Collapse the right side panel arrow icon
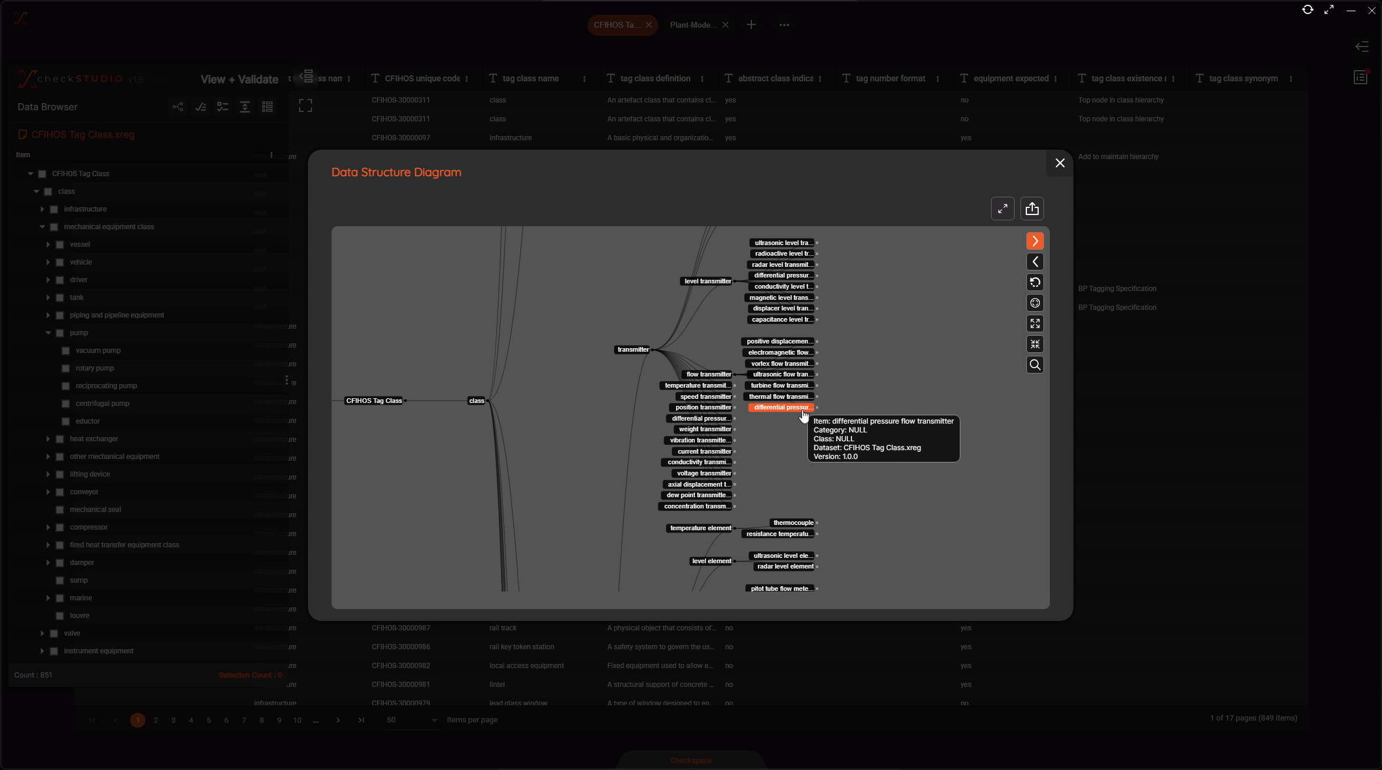This screenshot has height=770, width=1382. tap(1361, 47)
